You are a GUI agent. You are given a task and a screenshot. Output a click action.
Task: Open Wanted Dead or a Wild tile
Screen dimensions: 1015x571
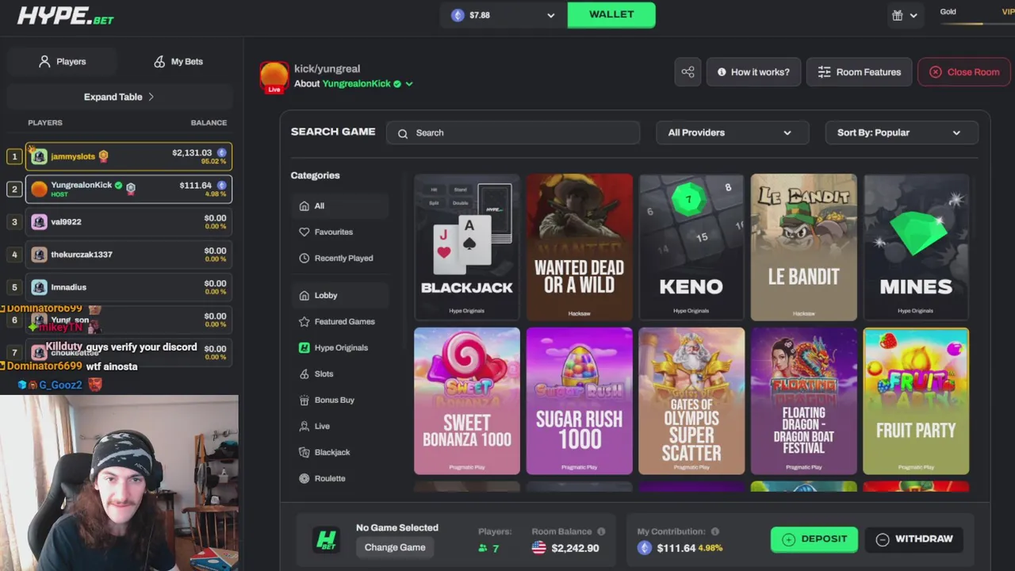pyautogui.click(x=580, y=247)
